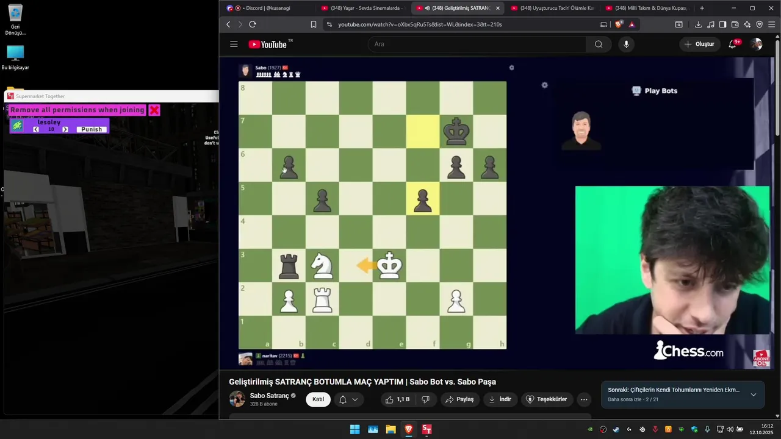Open the Leo AI sparkle icon
This screenshot has width=781, height=439.
coord(747,24)
